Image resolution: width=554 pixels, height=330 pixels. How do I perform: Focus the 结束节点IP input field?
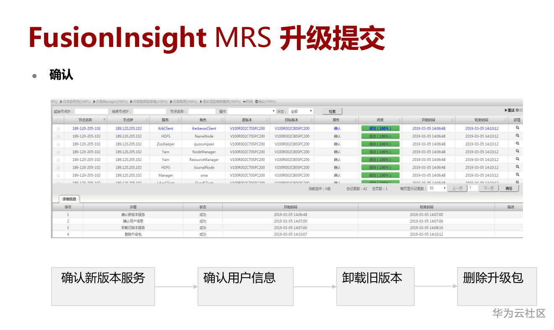pos(150,112)
